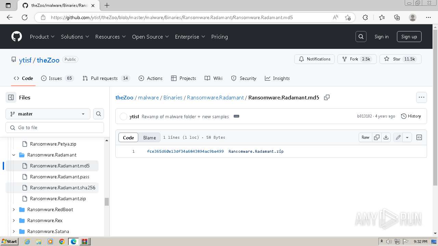
Task: Open the Projects tab
Action: tap(183, 78)
